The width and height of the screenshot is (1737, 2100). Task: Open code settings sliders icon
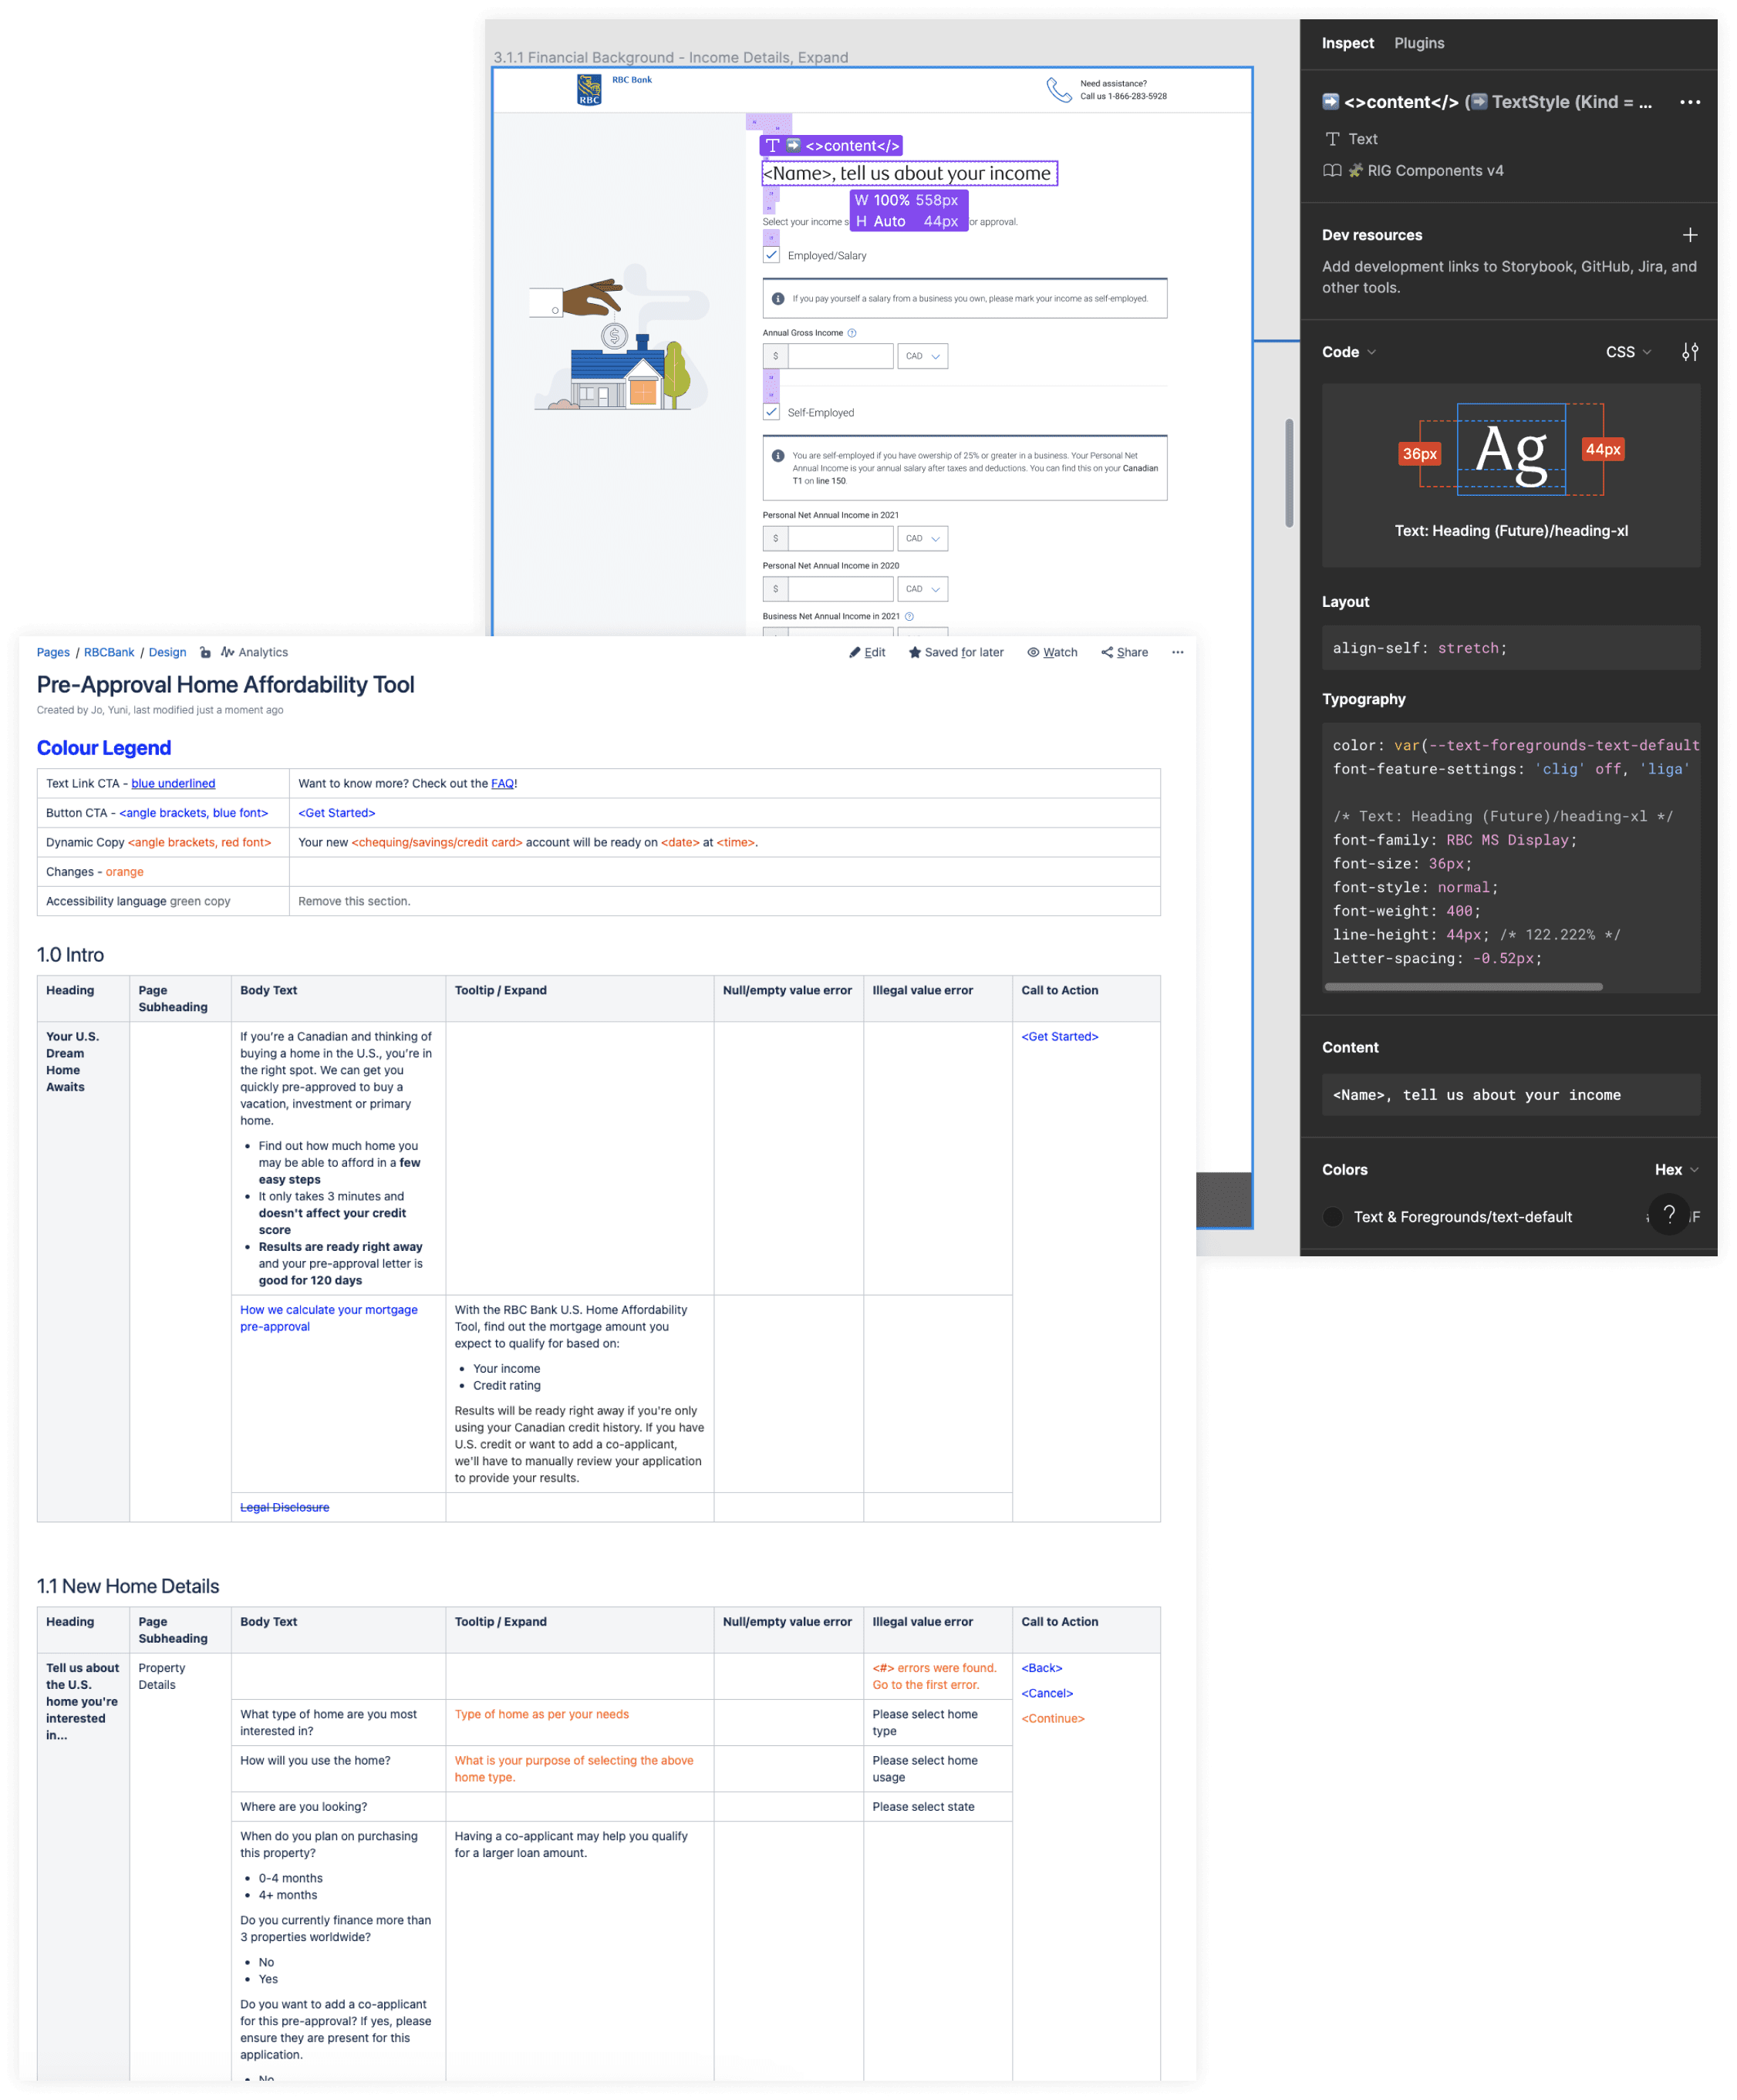(x=1689, y=352)
